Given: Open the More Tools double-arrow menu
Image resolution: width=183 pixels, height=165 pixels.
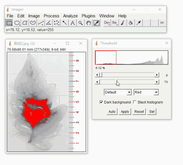Looking at the screenshot, I should coord(162,23).
